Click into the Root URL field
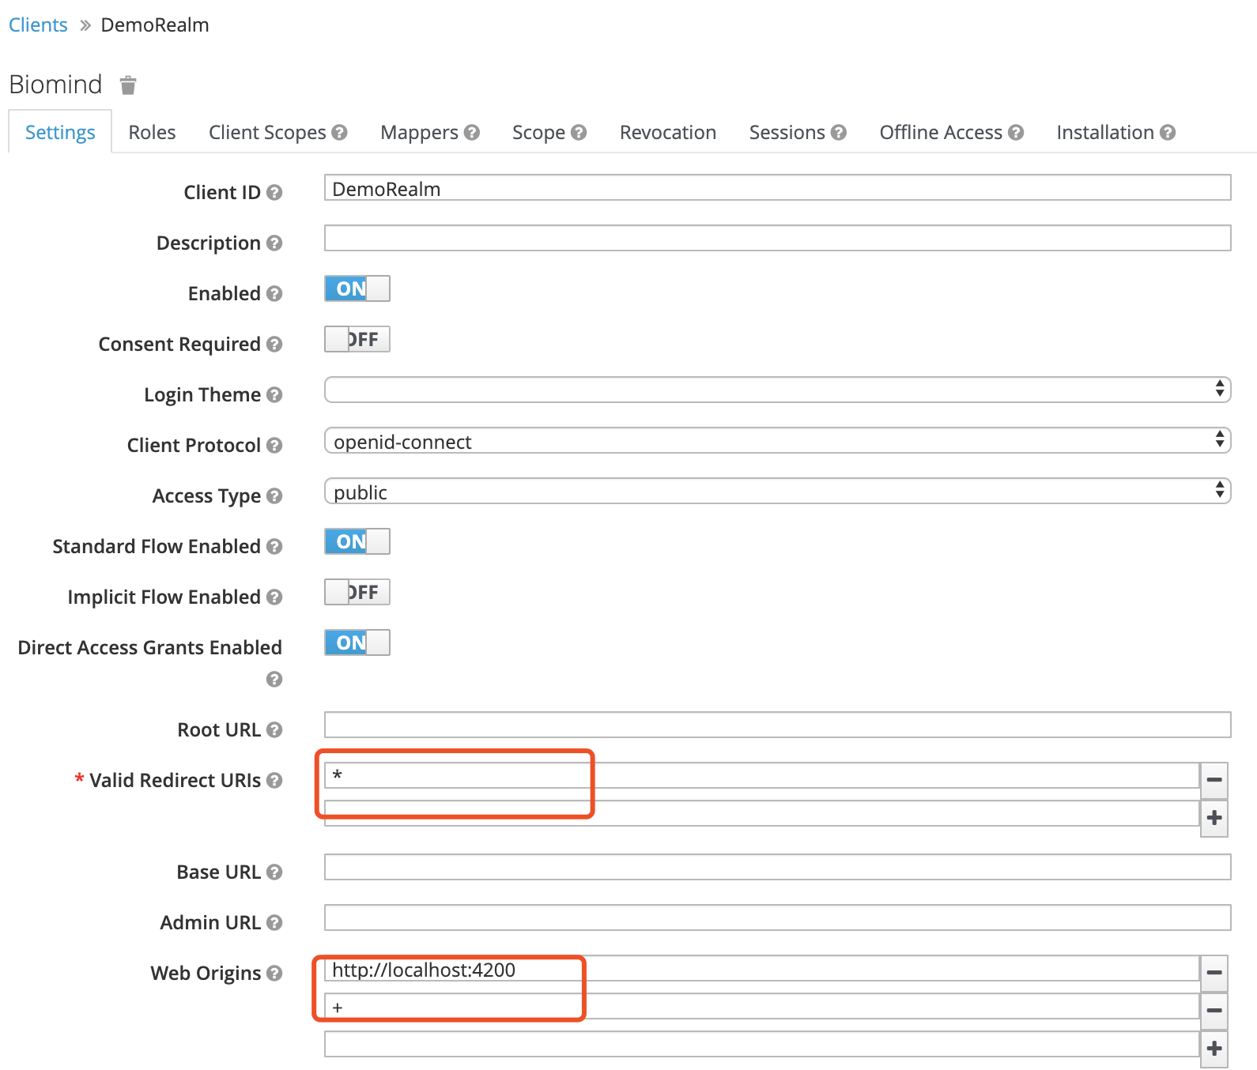This screenshot has height=1070, width=1257. pos(777,725)
